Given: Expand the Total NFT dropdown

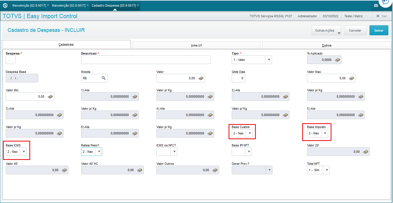Looking at the screenshot, I should click(326, 170).
